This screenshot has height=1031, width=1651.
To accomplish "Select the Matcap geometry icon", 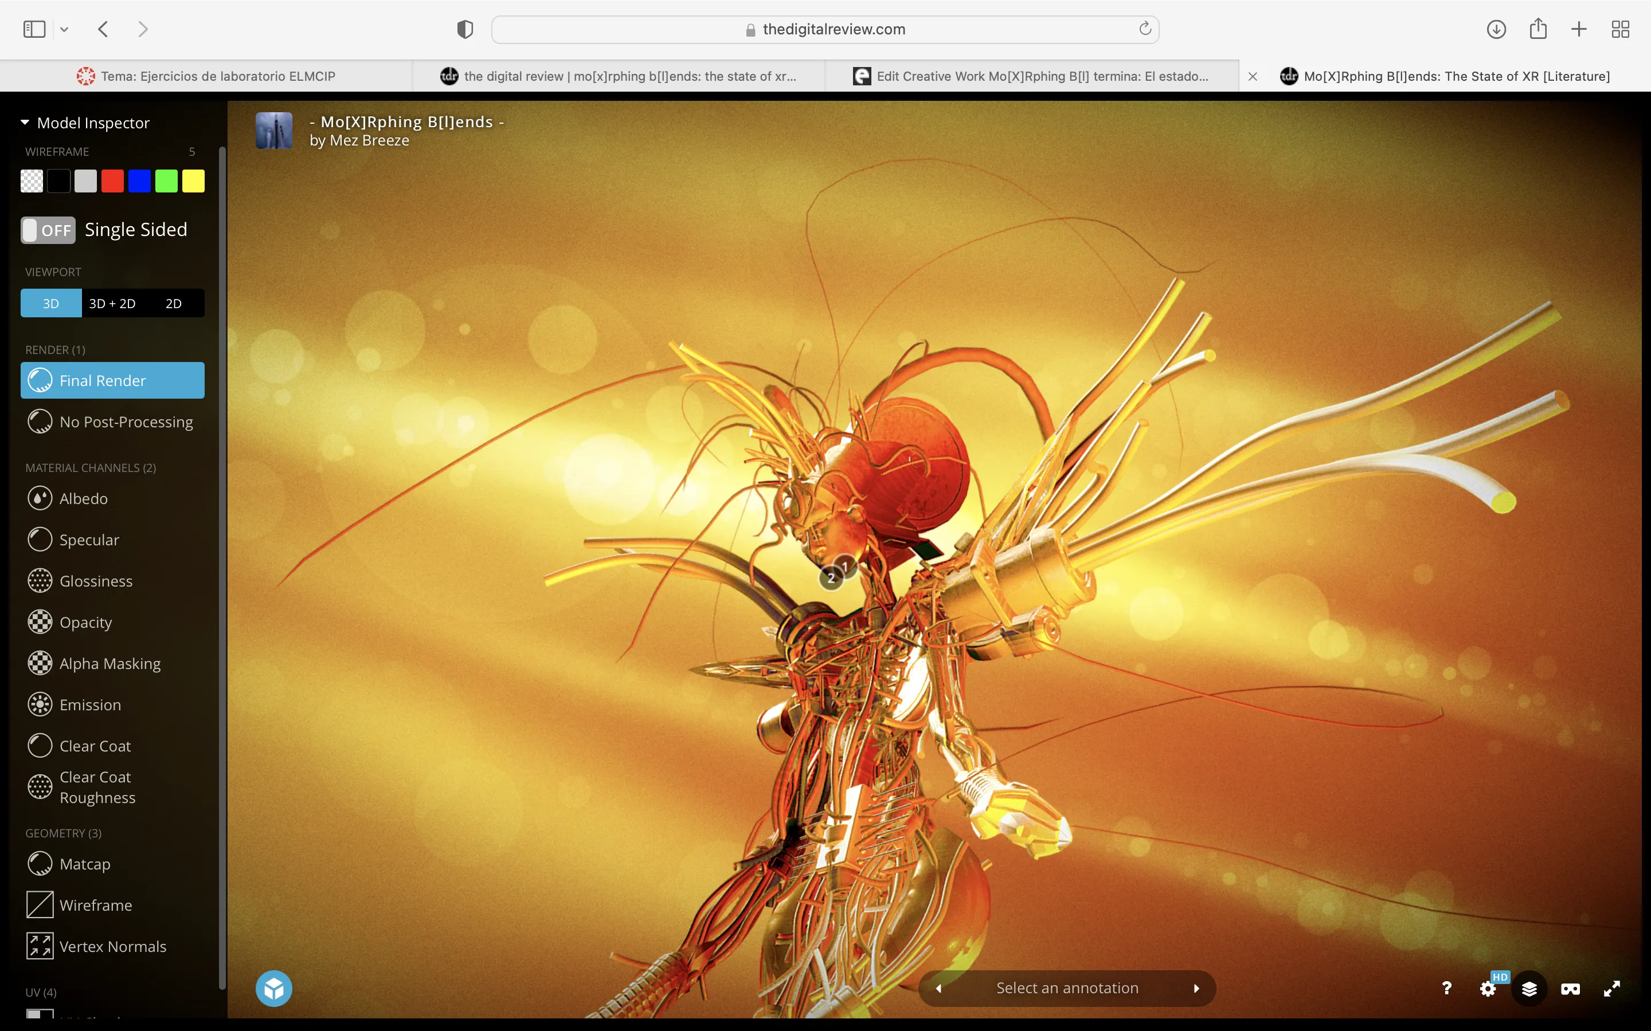I will tap(40, 864).
